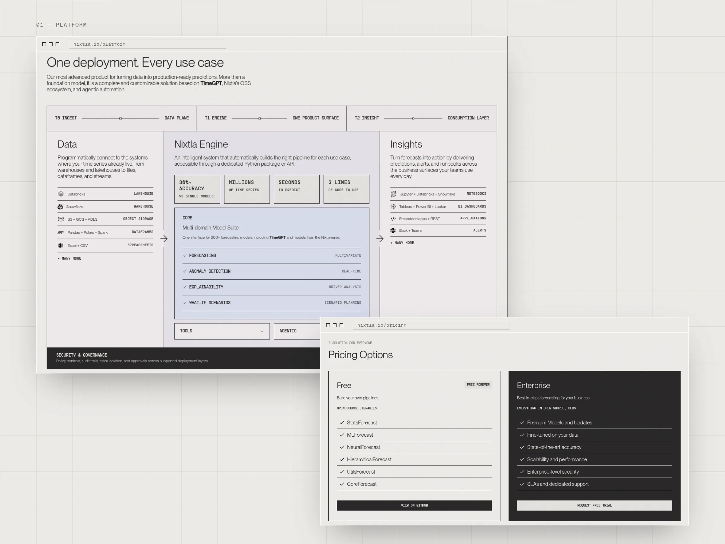
Task: Click the checkmark beside What-If Scenarios
Action: click(185, 303)
